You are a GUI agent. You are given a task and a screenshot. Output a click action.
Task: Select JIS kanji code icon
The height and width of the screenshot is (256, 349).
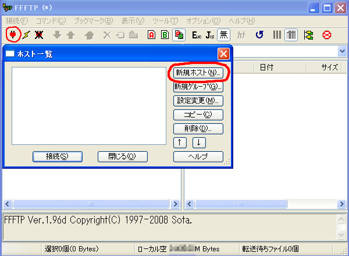(x=210, y=35)
